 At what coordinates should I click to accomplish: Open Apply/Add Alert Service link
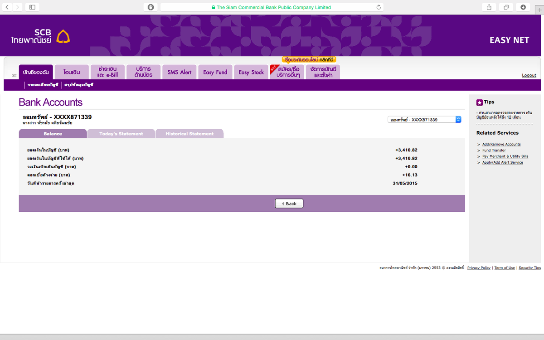[502, 162]
